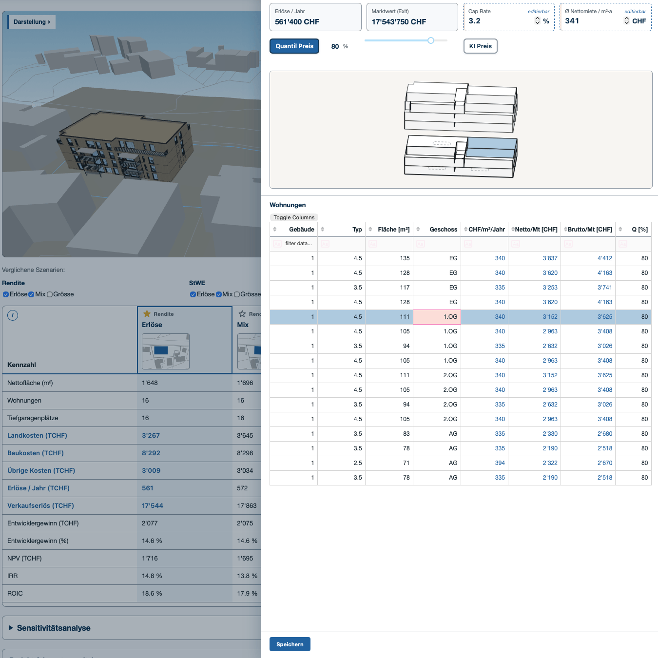
Task: Adjust the Cap Rate stepper arrows
Action: 538,21
